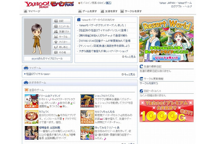The image size is (216, 144).
Task: Click the 購入 coin purchase button
Action: point(108,3)
